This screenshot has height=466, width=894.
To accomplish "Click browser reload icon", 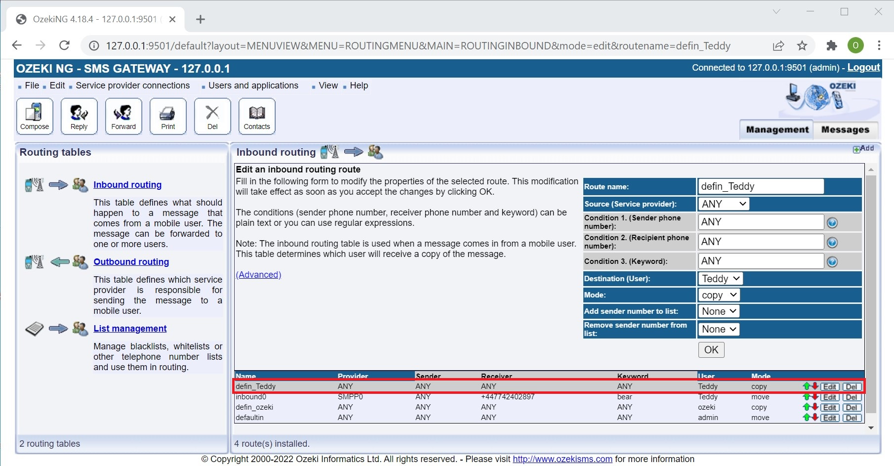I will coord(64,45).
